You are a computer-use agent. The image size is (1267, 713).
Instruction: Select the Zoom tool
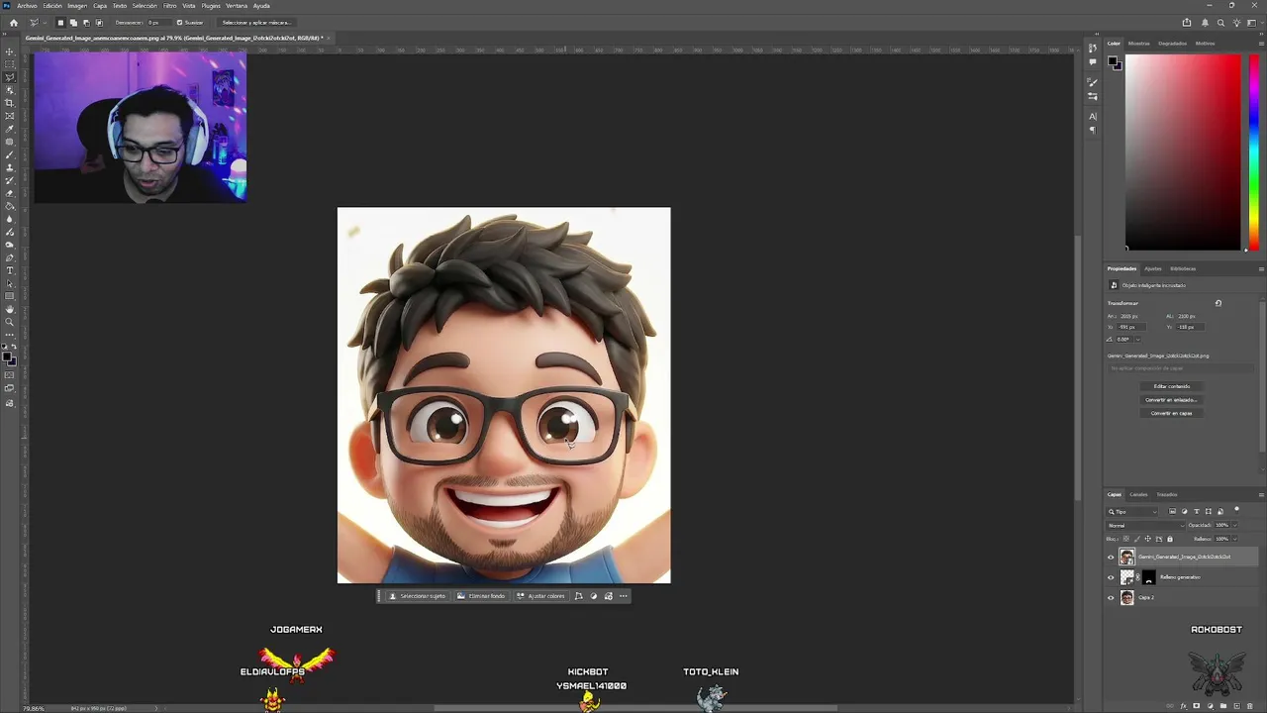[10, 322]
